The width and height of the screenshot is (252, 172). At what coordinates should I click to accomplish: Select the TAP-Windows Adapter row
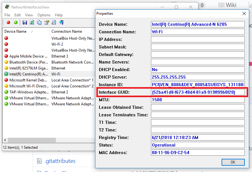(x=26, y=92)
